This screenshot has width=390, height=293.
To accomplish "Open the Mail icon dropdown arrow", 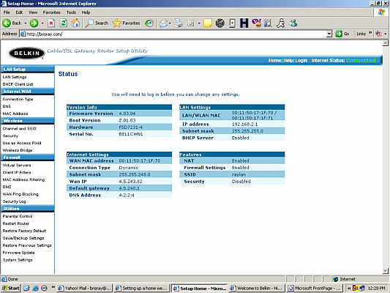I will [170, 23].
